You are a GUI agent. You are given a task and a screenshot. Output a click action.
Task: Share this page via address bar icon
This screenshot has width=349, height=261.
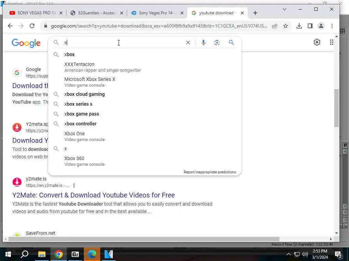[x=275, y=26]
